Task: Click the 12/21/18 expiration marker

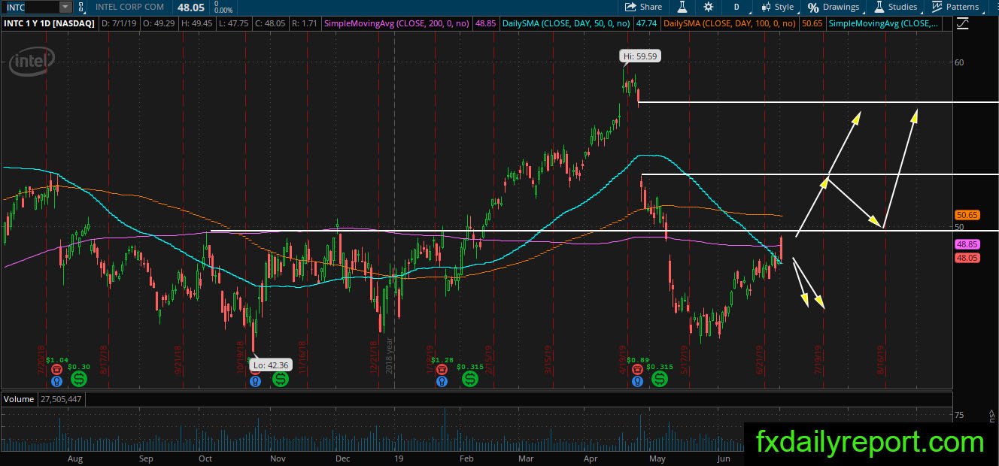Action: (x=372, y=359)
